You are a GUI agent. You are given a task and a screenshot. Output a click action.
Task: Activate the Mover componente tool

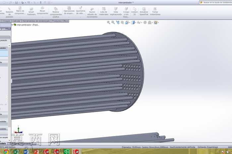coord(42,11)
